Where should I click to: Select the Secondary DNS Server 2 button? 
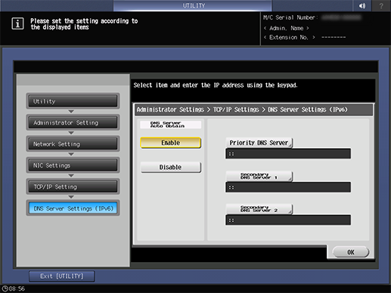coord(259,208)
